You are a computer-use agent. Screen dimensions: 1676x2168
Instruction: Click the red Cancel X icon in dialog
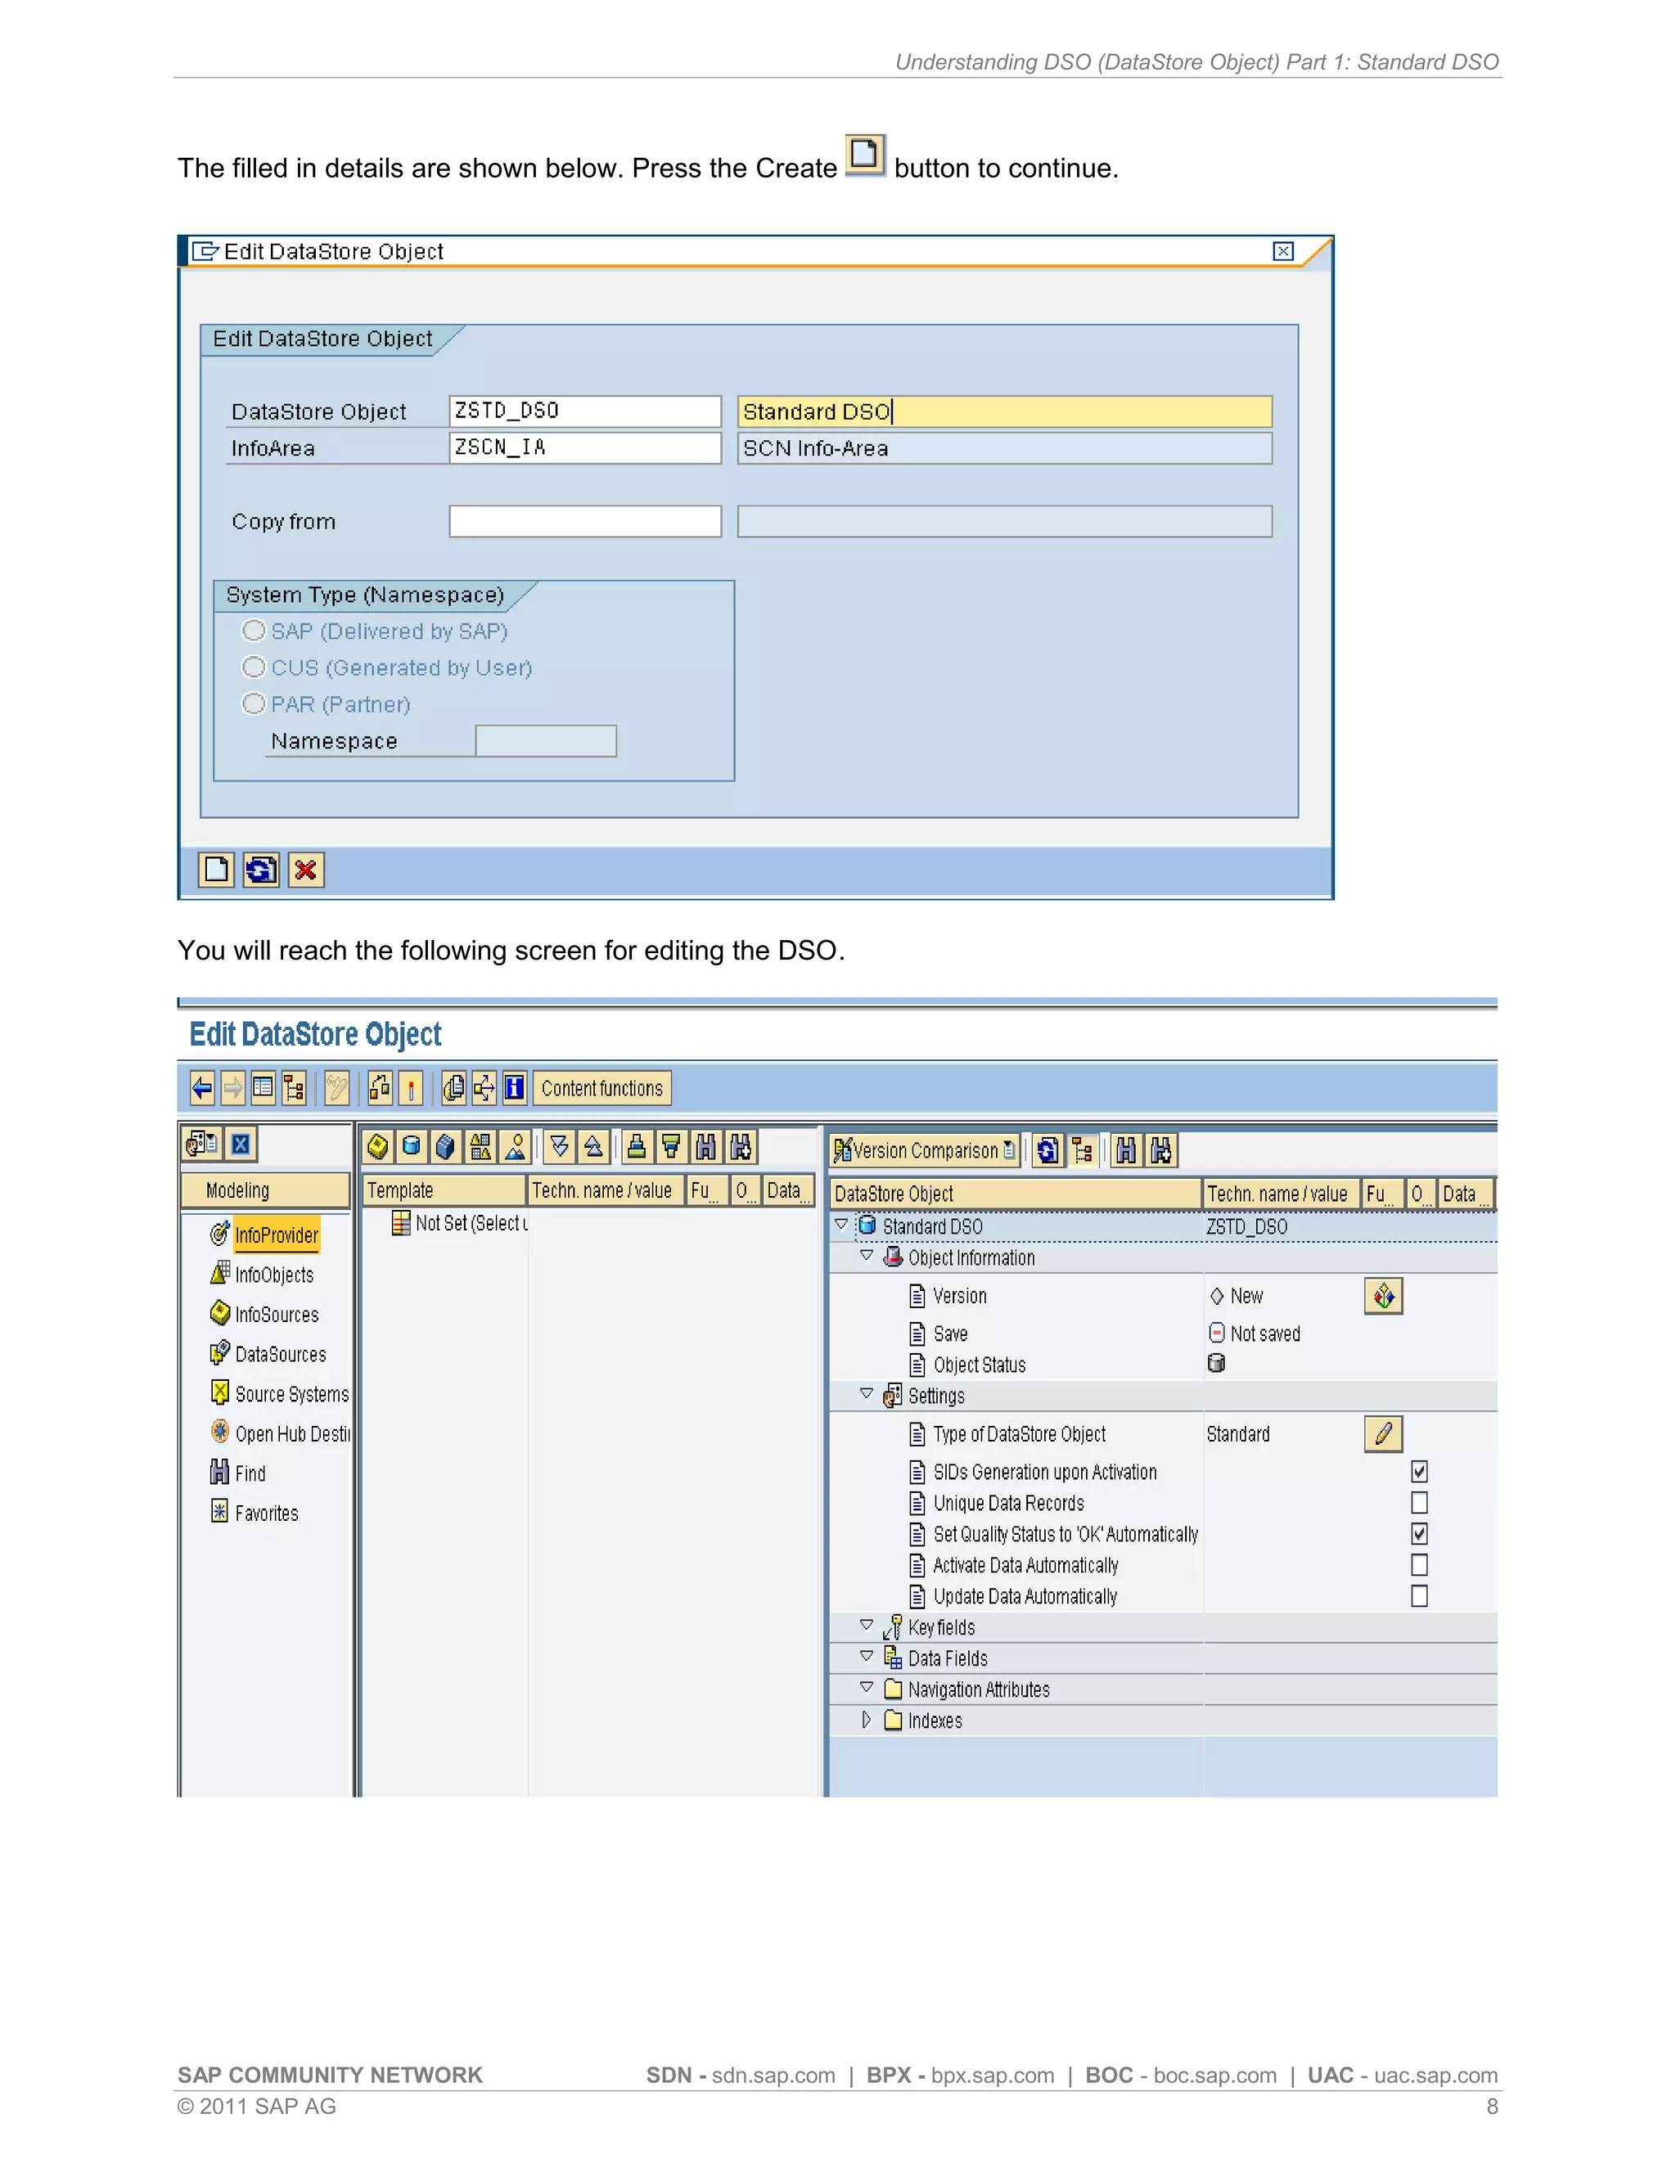point(306,870)
